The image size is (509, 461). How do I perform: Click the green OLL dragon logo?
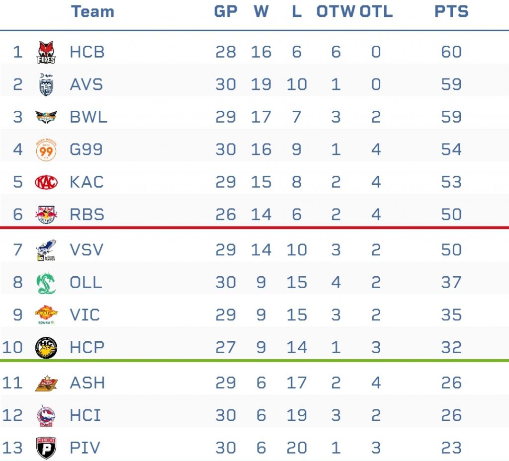point(46,283)
